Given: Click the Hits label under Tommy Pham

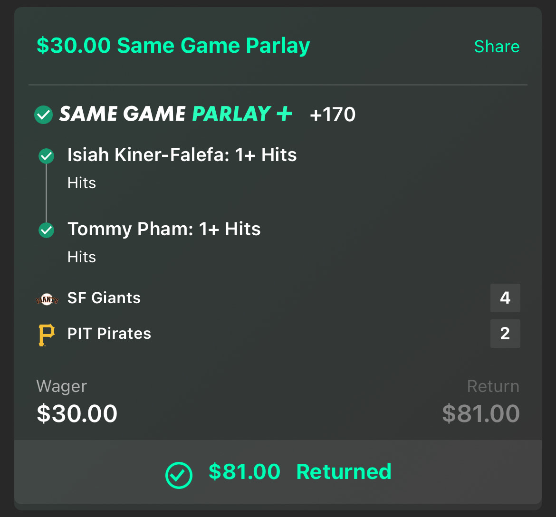Looking at the screenshot, I should 82,257.
